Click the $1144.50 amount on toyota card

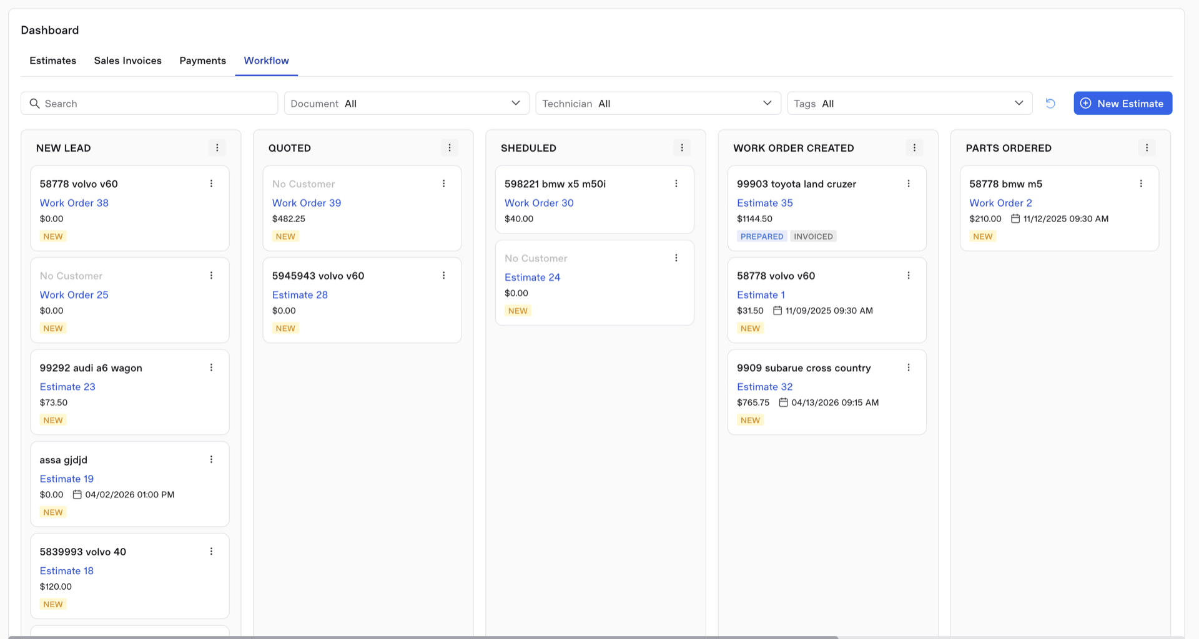point(754,219)
